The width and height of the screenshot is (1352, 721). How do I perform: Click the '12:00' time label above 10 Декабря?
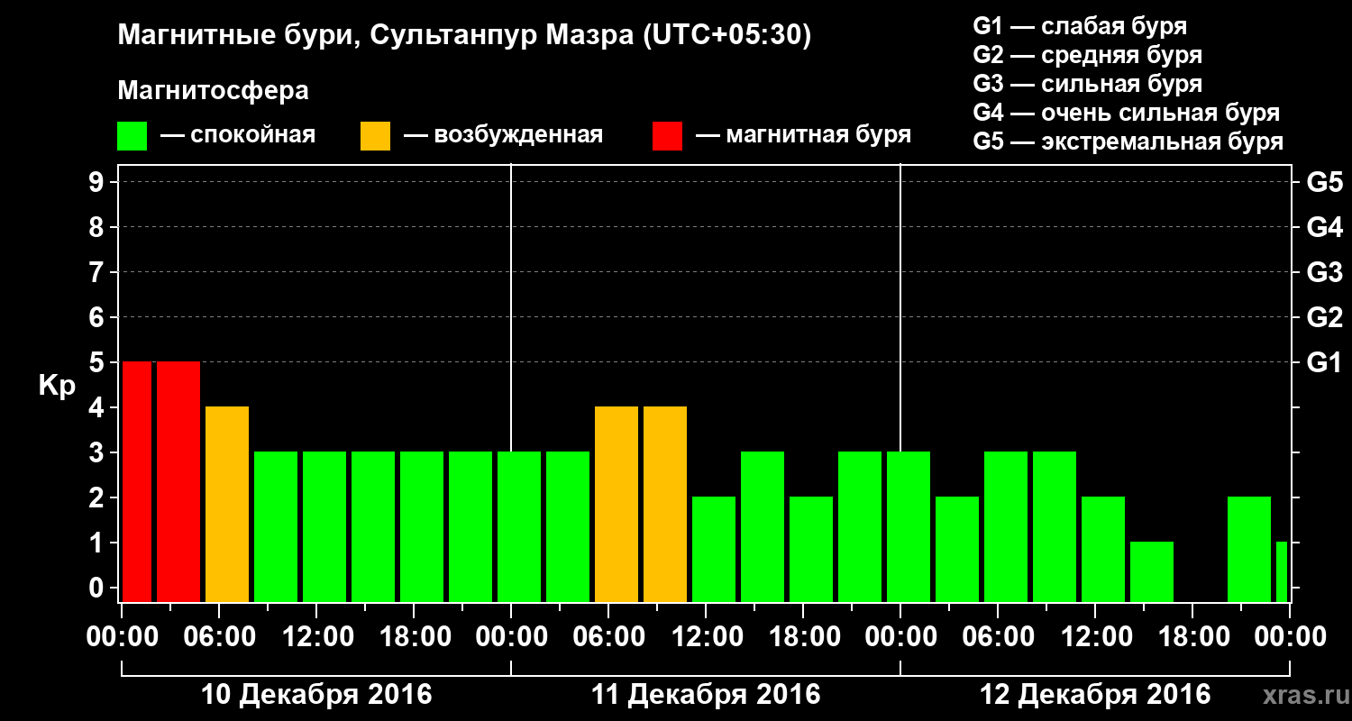tap(316, 636)
